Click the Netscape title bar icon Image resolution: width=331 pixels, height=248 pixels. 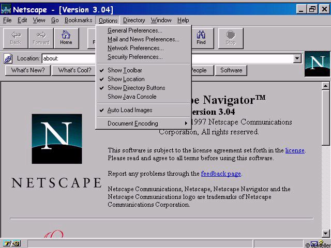(6, 9)
